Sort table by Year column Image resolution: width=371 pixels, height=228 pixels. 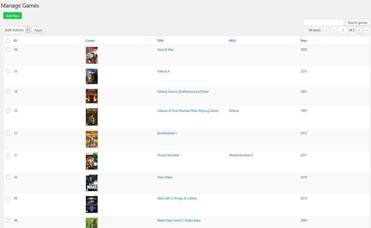coord(303,40)
